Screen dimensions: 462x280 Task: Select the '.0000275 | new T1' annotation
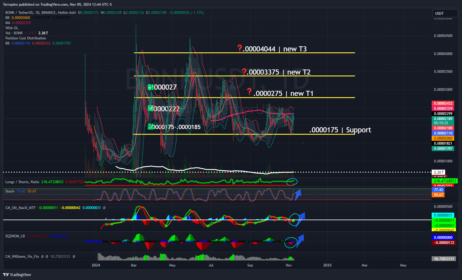283,94
